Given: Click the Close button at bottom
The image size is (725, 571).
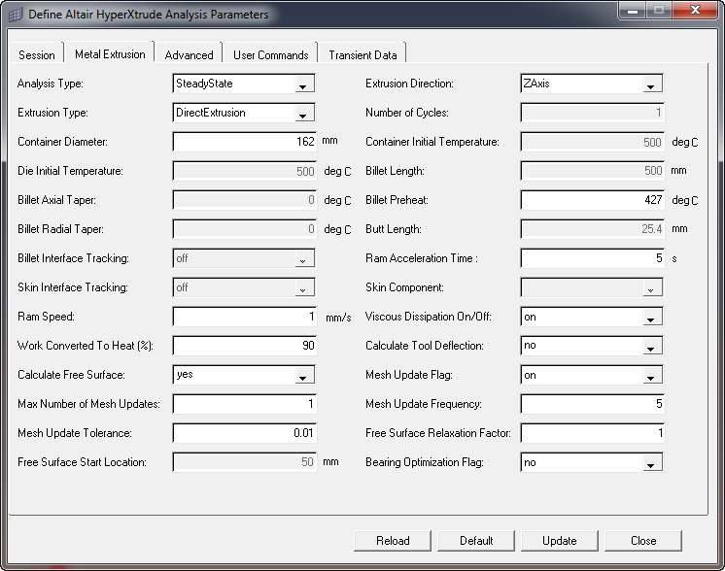Looking at the screenshot, I should pyautogui.click(x=642, y=541).
